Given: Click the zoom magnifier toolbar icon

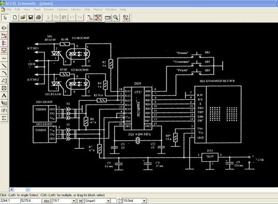Looking at the screenshot, I should [116, 18].
